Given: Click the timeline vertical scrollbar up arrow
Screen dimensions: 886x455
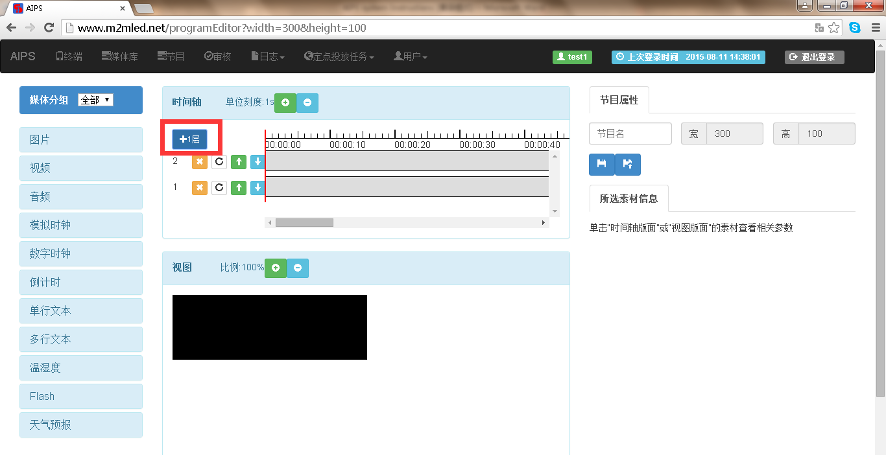Looking at the screenshot, I should tap(555, 156).
